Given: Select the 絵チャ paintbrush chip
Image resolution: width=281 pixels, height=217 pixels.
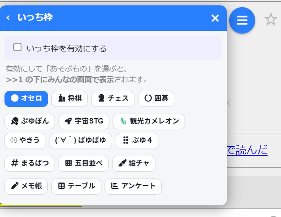Looking at the screenshot, I should coord(134,163).
